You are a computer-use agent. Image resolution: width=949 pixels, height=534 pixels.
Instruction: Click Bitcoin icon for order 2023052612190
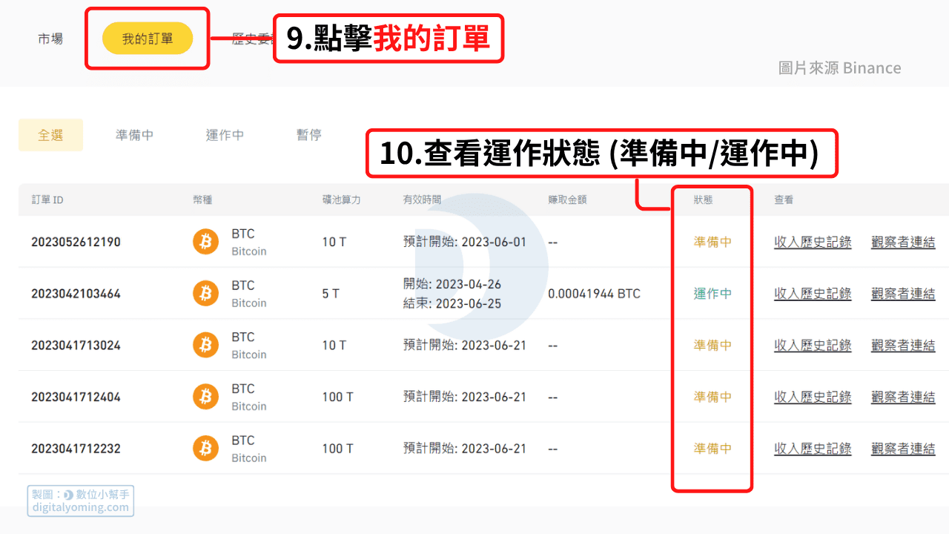[205, 242]
